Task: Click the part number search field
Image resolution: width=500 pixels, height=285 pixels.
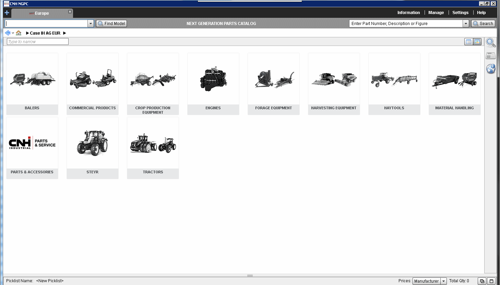Action: (406, 23)
